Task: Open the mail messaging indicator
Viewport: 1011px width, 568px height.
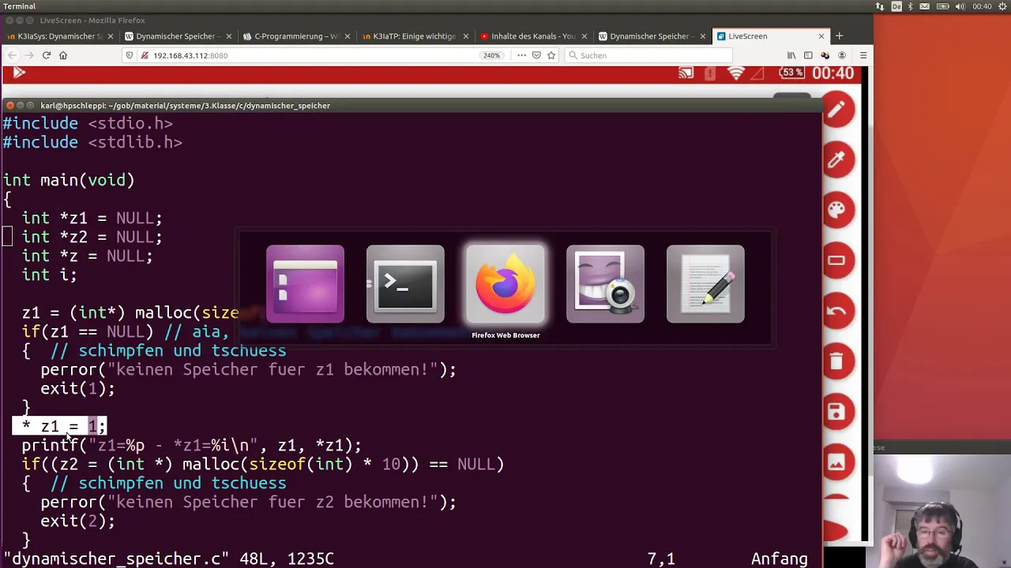Action: 925,6
